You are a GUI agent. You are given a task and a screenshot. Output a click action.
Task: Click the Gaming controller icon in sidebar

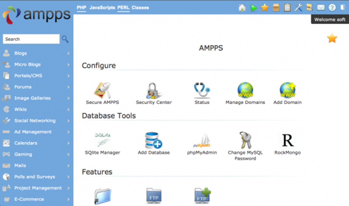pos(6,154)
